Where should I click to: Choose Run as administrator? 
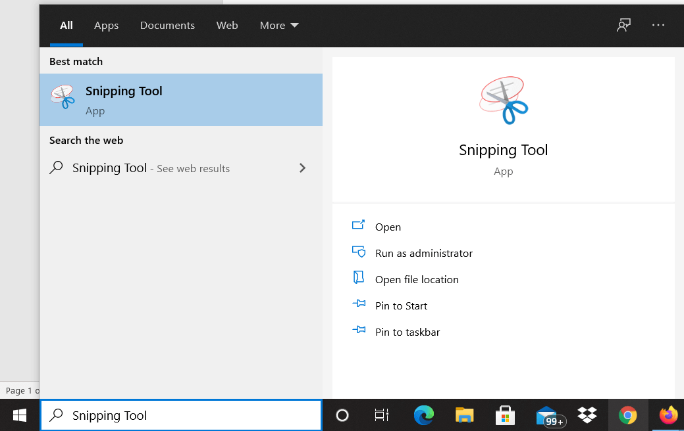point(423,254)
